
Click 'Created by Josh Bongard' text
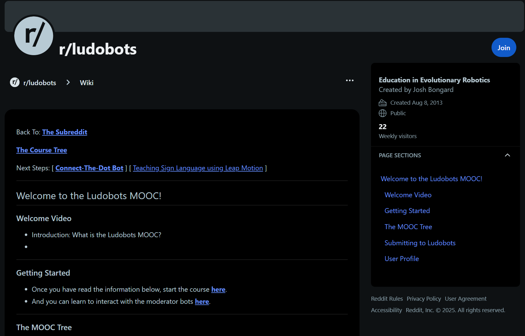[416, 90]
